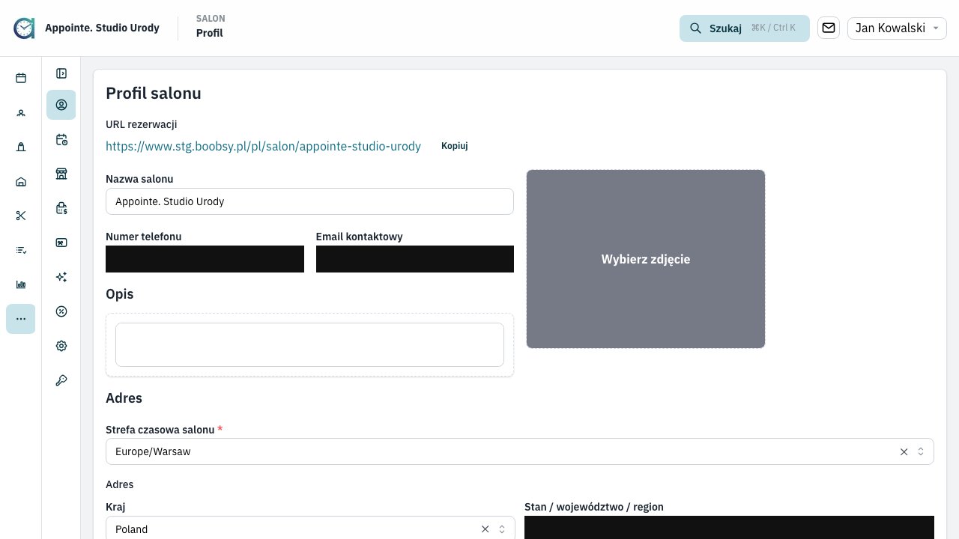Open the Jan Kowalski user dropdown

pyautogui.click(x=897, y=28)
